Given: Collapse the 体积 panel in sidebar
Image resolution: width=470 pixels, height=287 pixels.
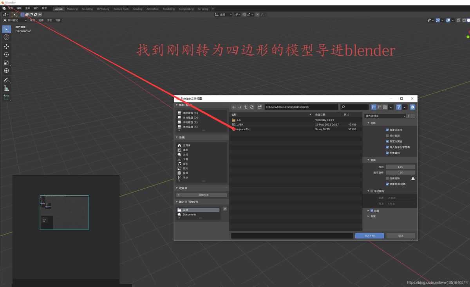Looking at the screenshot, I should click(x=177, y=105).
